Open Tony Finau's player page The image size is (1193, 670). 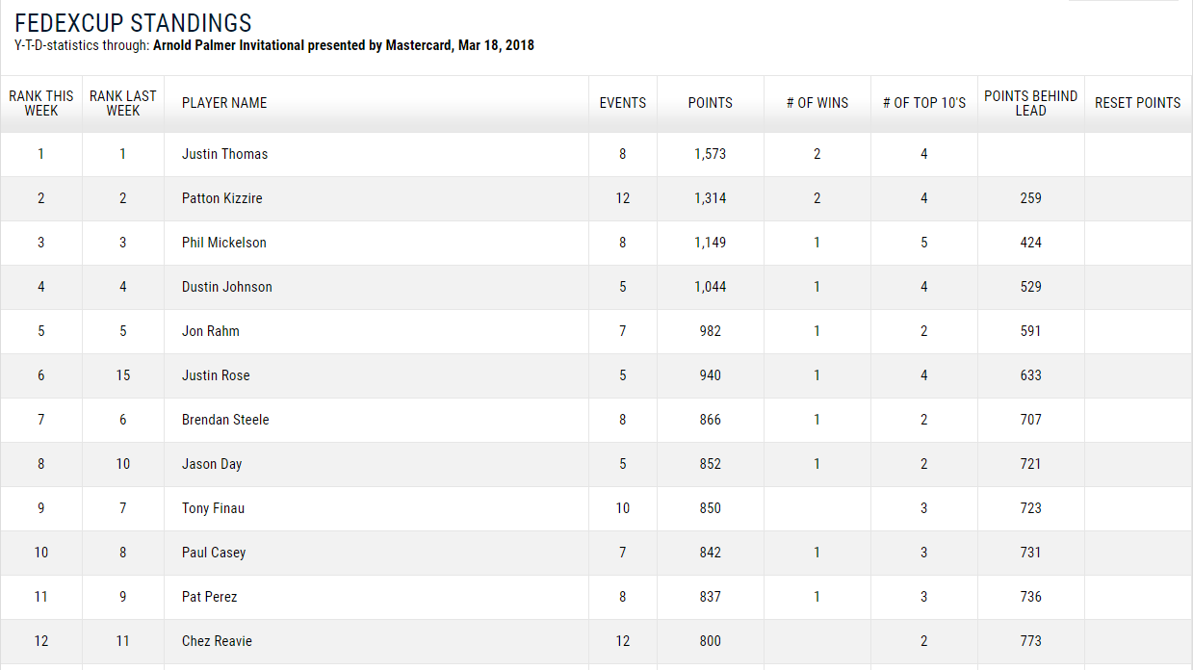(214, 508)
